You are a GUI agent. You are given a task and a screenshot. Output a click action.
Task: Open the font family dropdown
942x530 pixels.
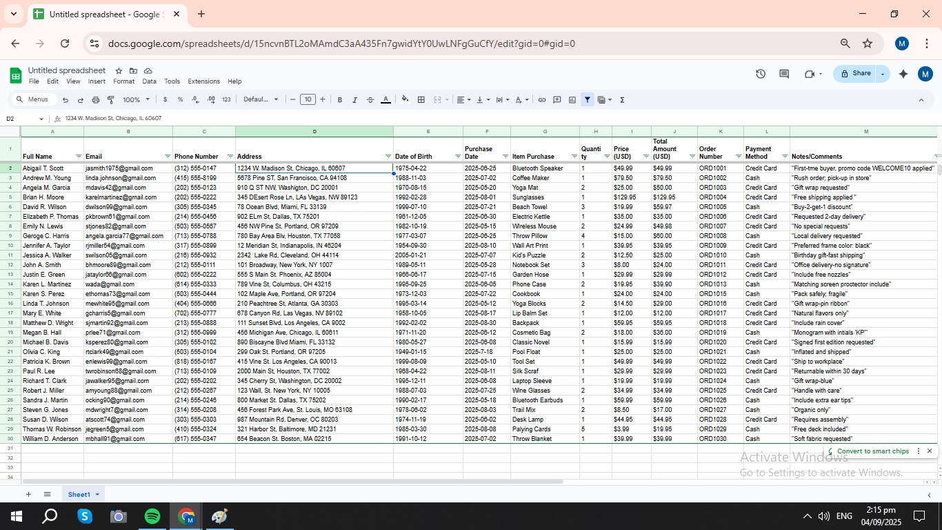tap(261, 100)
